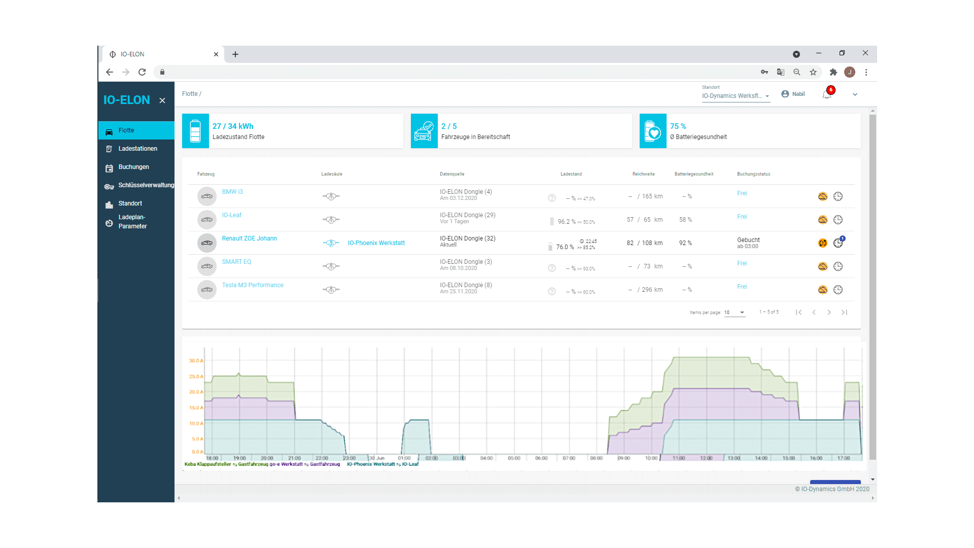The height and width of the screenshot is (548, 974).
Task: Click the notification bell icon
Action: (826, 94)
